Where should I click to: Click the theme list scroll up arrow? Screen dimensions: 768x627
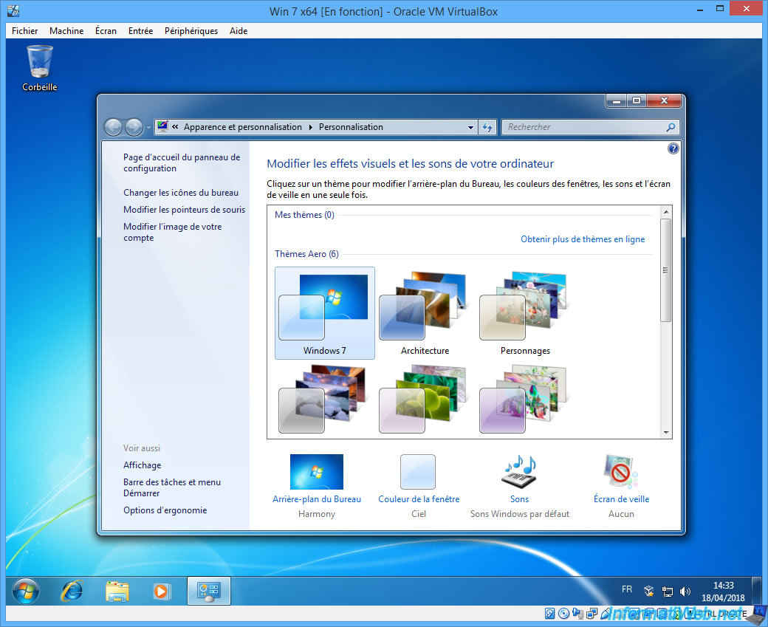pyautogui.click(x=665, y=212)
